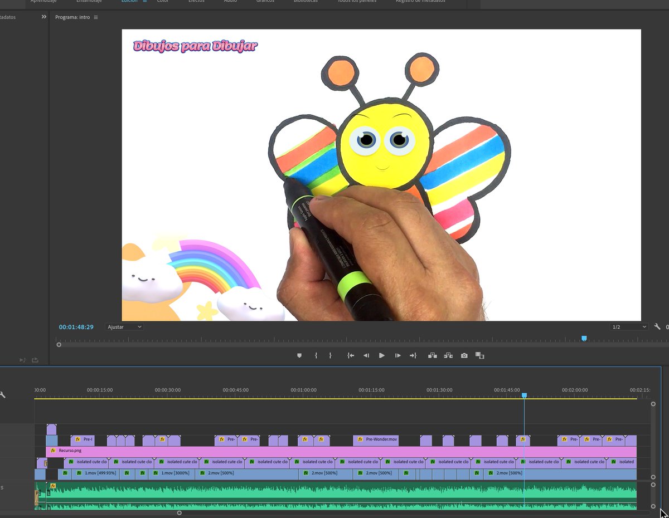This screenshot has height=518, width=669.
Task: Open the Programa: intro panel menu
Action: pyautogui.click(x=96, y=17)
